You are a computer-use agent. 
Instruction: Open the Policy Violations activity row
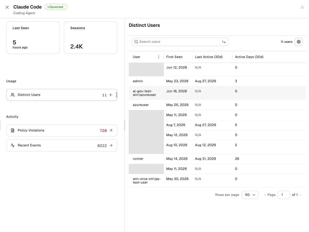[x=62, y=130]
